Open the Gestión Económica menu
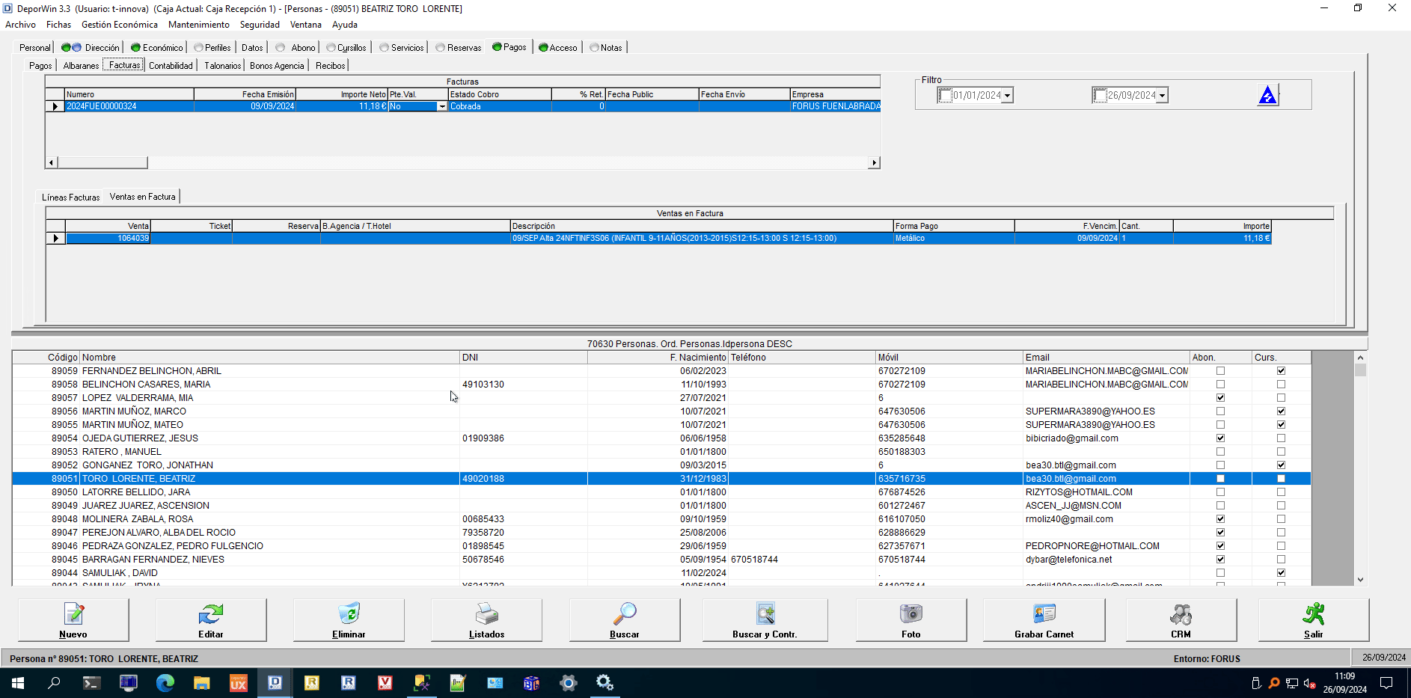 point(120,25)
